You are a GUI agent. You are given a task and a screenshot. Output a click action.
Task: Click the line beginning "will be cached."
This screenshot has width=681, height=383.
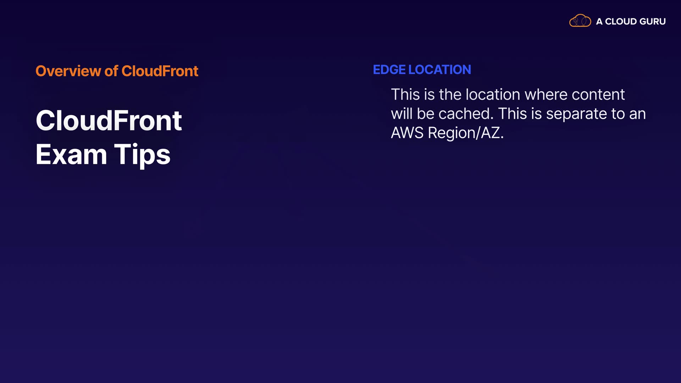coord(518,114)
